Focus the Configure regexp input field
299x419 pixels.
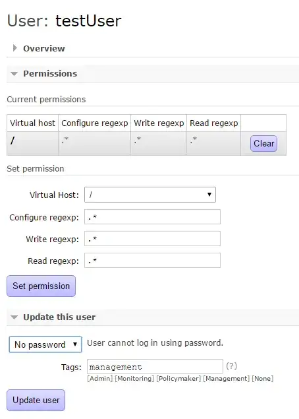tap(152, 216)
